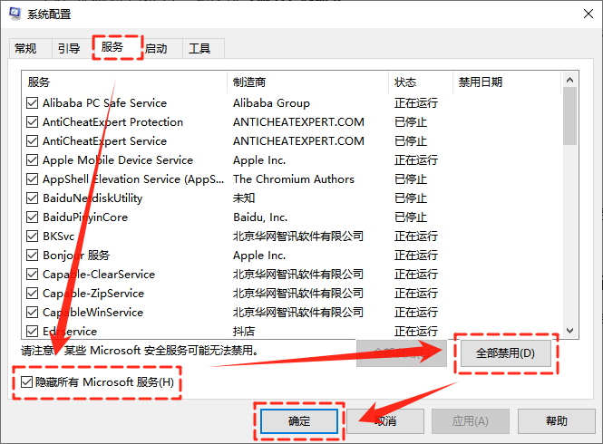Click 抖店 manufacturer cell
This screenshot has height=444, width=603.
244,332
